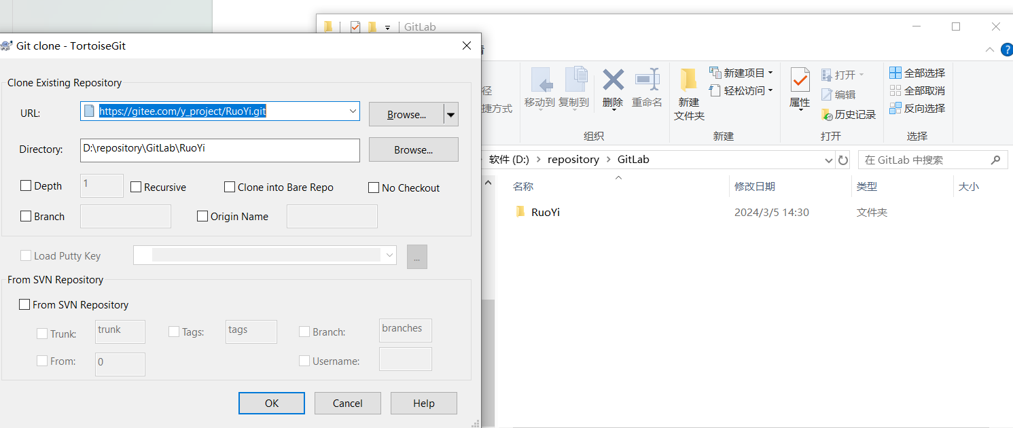Click Select none (全部取消) in ribbon
Image resolution: width=1013 pixels, height=428 pixels.
point(917,90)
